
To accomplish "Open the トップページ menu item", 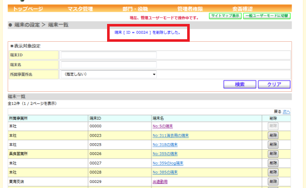I will click(x=28, y=9).
